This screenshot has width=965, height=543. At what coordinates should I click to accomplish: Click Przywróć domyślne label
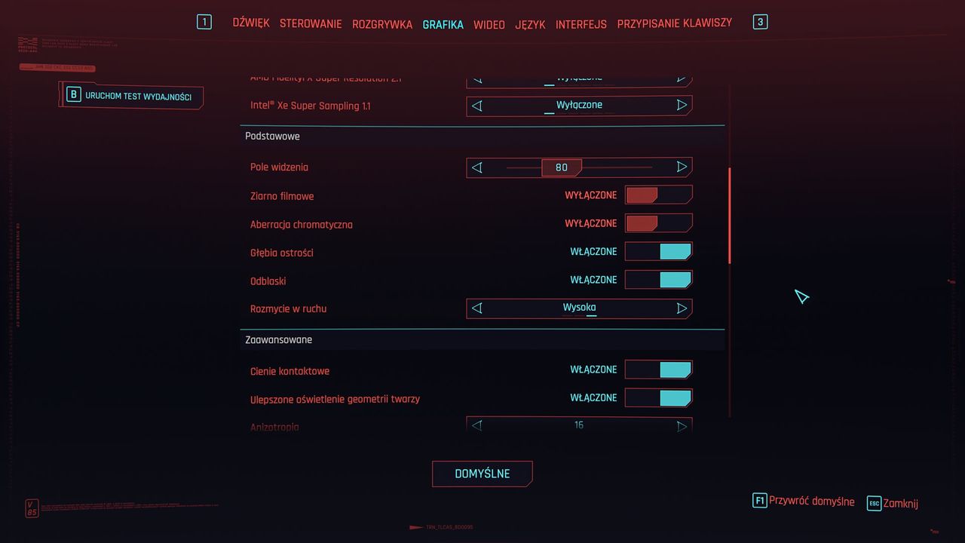[812, 502]
